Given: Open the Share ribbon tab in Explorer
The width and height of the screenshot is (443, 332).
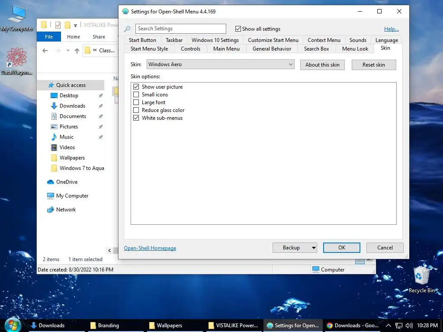Looking at the screenshot, I should [x=99, y=37].
